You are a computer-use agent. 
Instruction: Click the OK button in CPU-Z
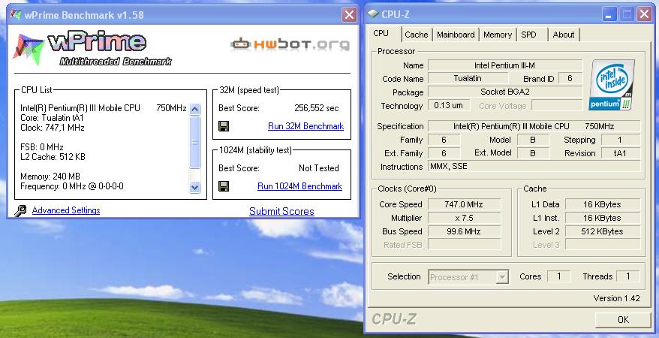(623, 320)
